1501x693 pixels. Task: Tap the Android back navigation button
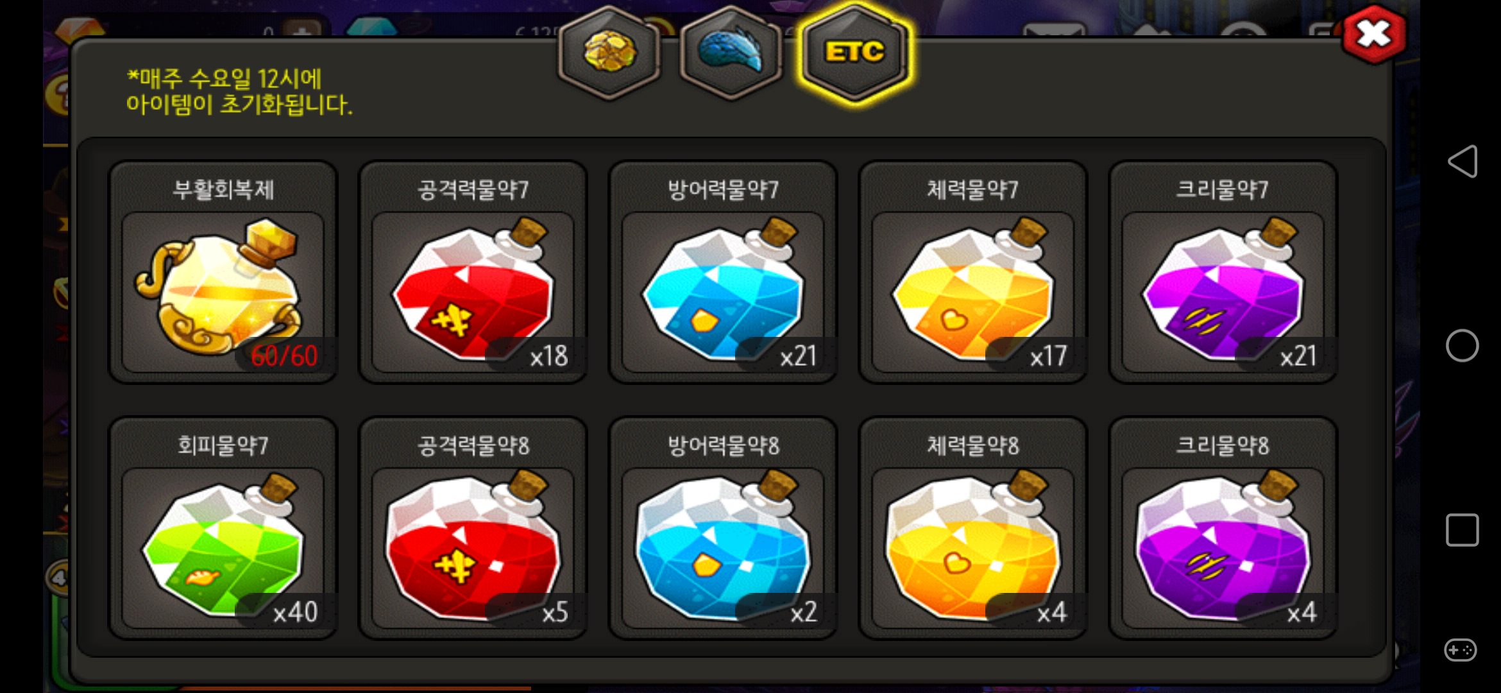(x=1463, y=161)
